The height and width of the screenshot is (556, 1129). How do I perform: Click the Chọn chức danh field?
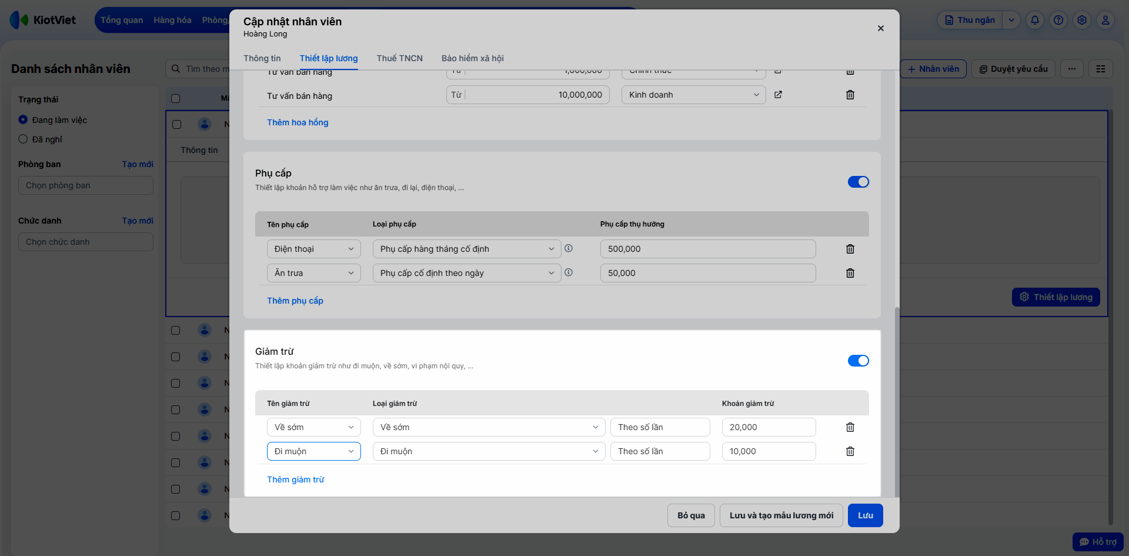(86, 242)
